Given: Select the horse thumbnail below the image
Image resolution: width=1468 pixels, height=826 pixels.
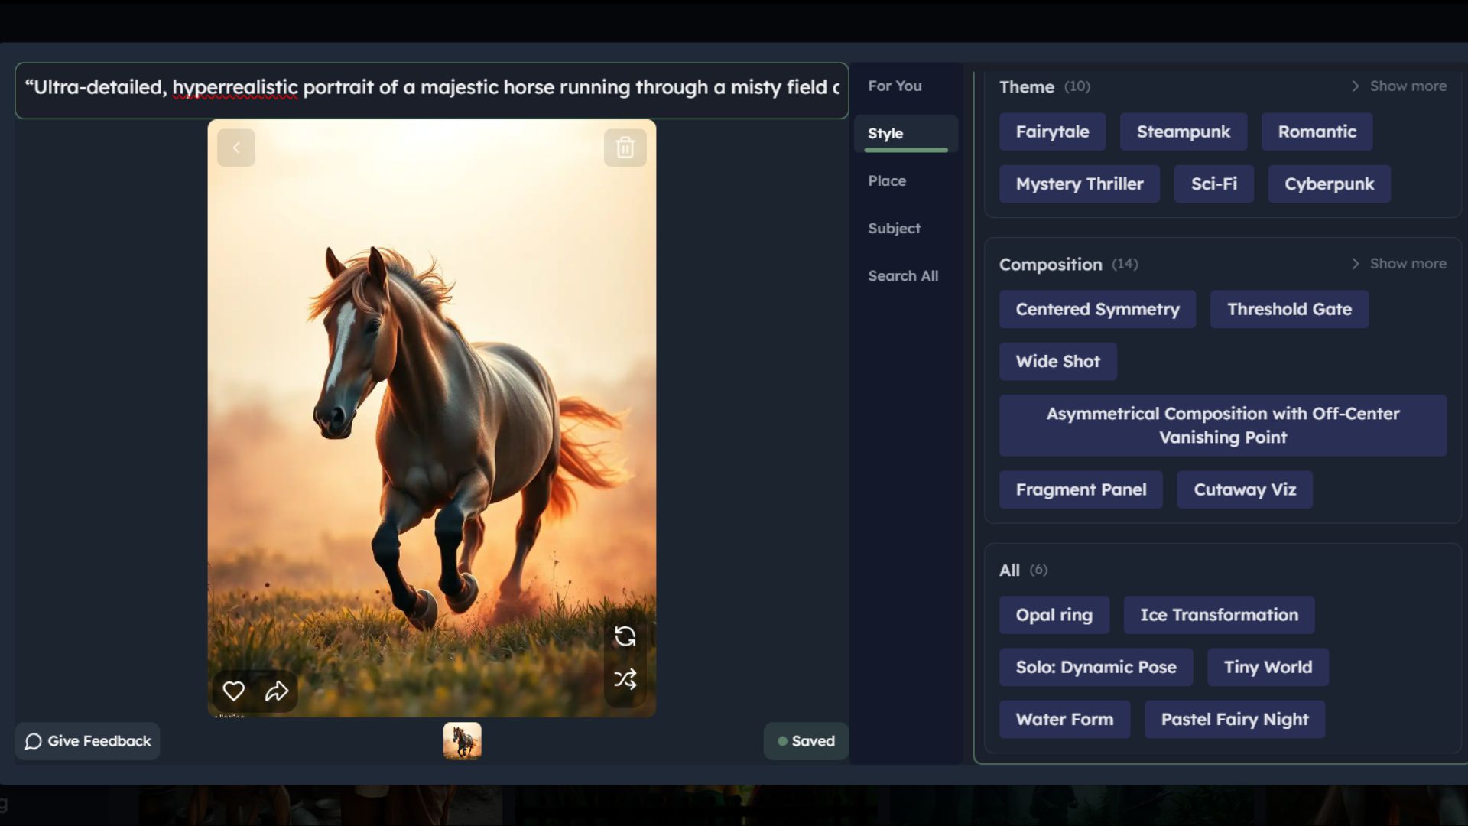Looking at the screenshot, I should 462,741.
